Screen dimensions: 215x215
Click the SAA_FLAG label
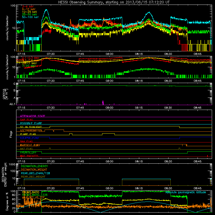tap(26, 141)
